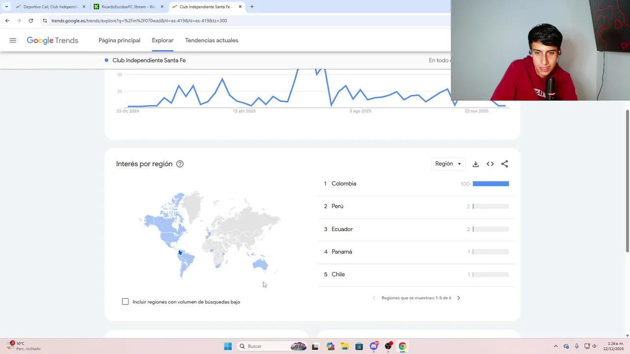This screenshot has width=630, height=354.
Task: Open help icon beside Interés por región
Action: coord(180,164)
